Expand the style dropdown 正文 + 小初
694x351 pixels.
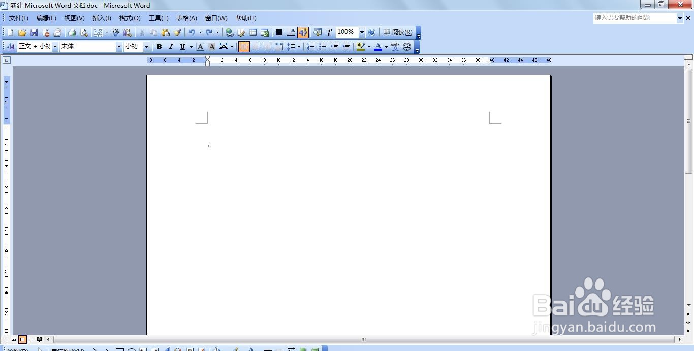[x=55, y=47]
